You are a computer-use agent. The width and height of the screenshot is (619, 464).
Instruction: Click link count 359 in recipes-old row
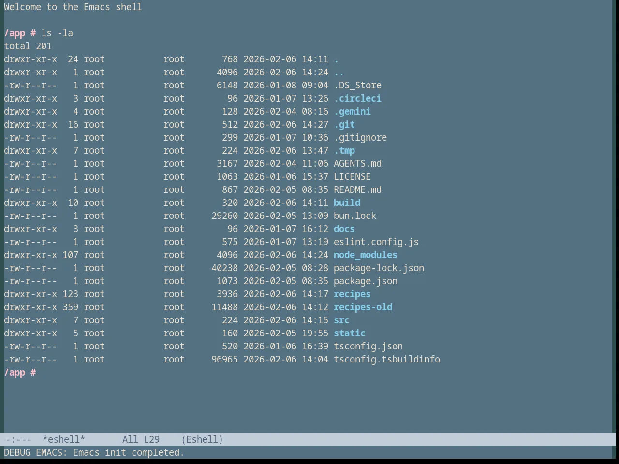pos(70,307)
